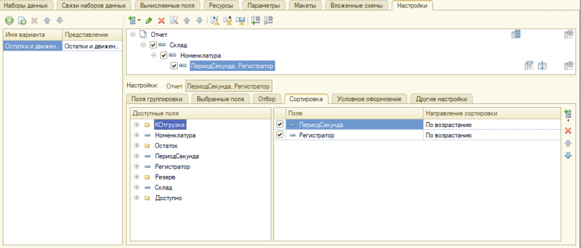This screenshot has width=581, height=248.
Task: Click the ПериодСекунда, Регистратор settings button
Action: click(230, 86)
